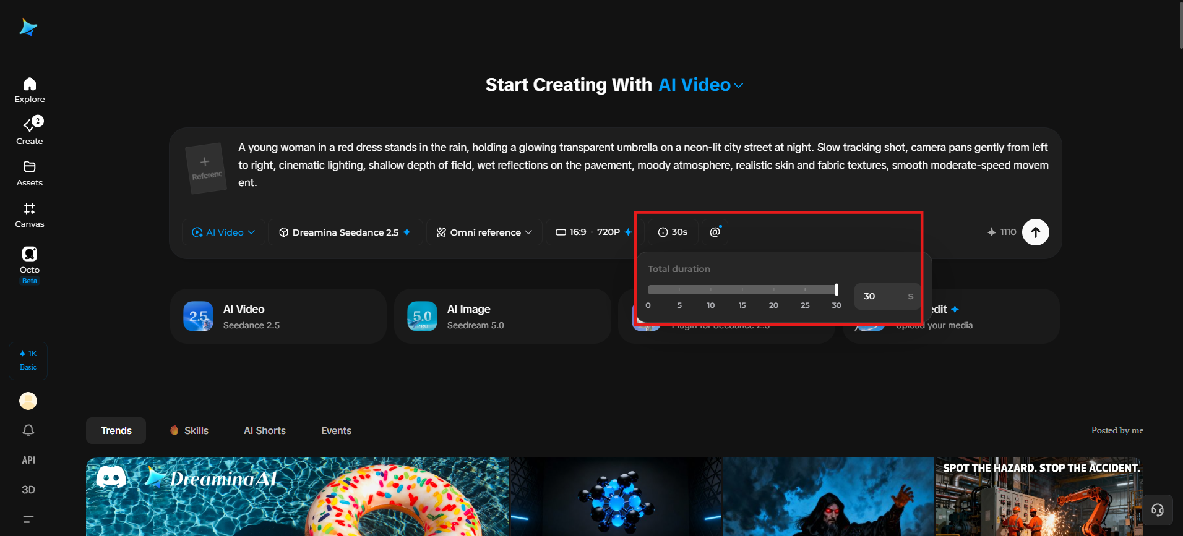Open the 16:9 720P aspect ratio settings
1183x536 pixels.
pyautogui.click(x=593, y=232)
